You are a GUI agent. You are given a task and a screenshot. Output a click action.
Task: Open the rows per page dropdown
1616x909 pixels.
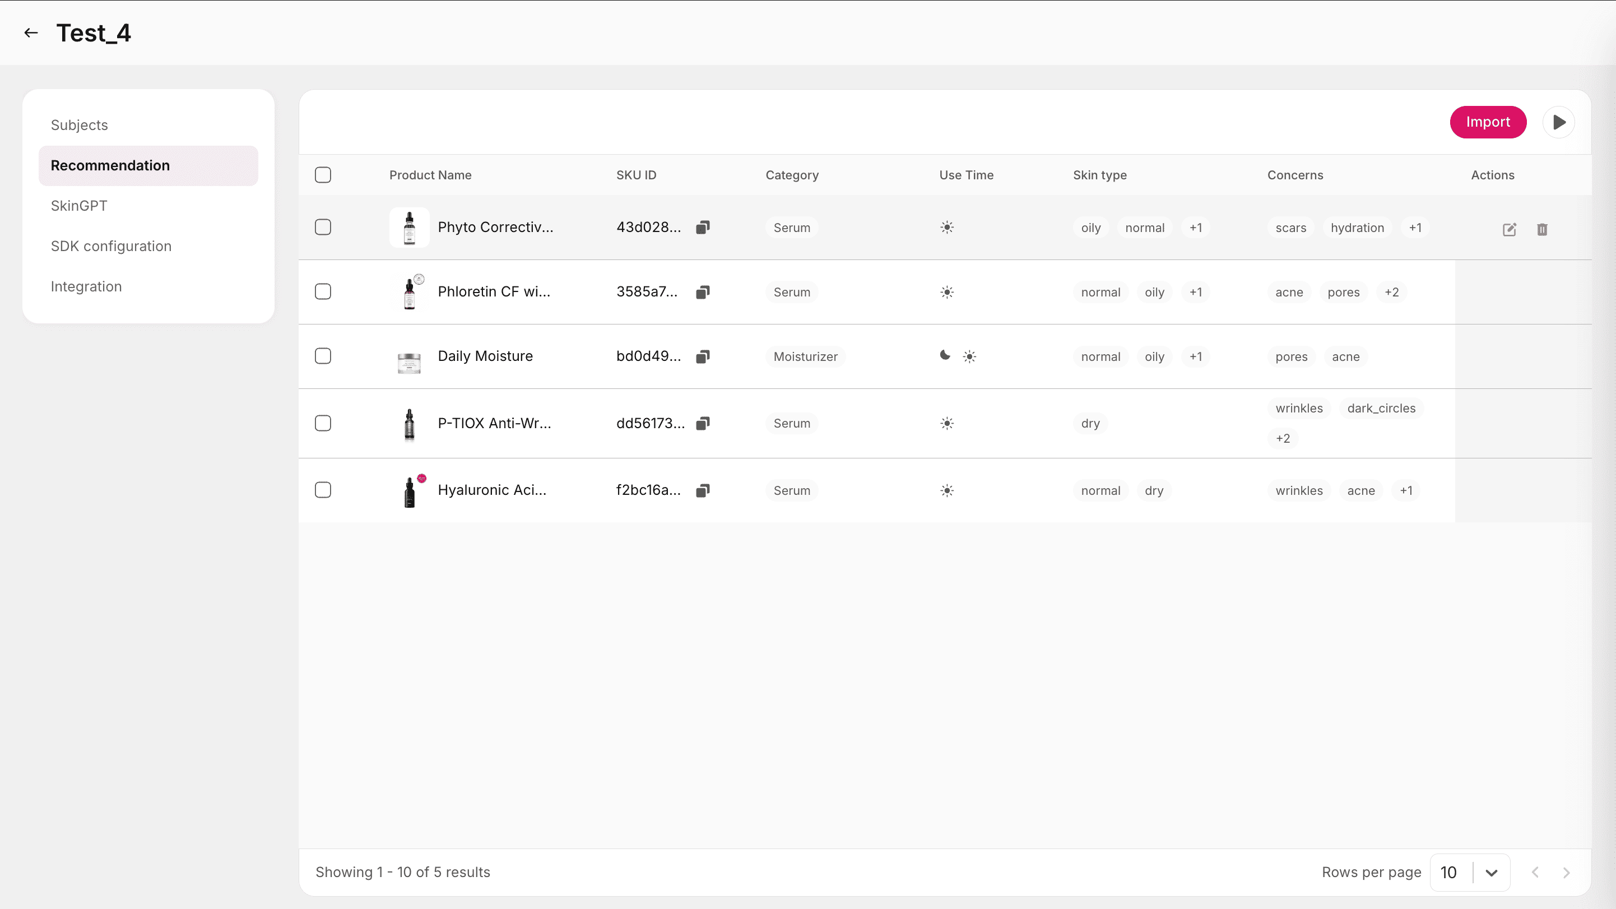pos(1490,873)
